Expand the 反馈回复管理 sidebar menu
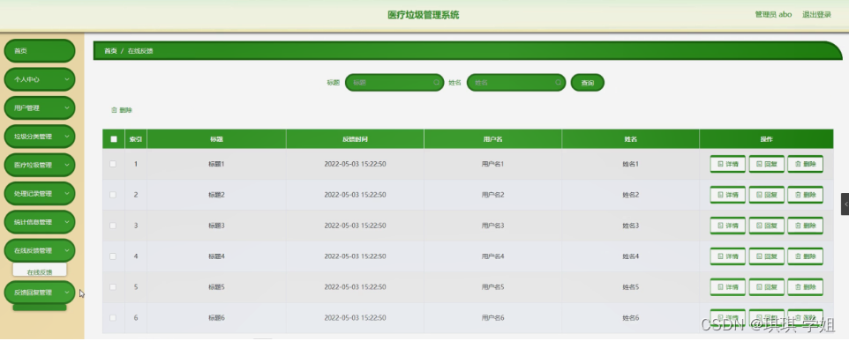 point(40,293)
